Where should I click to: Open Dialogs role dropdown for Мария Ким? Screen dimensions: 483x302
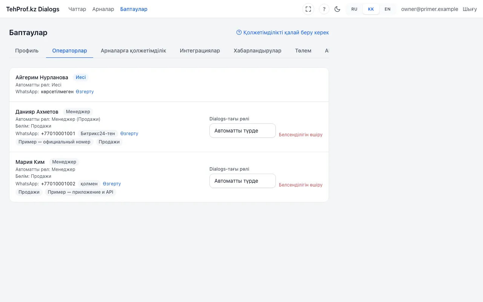[x=243, y=181]
